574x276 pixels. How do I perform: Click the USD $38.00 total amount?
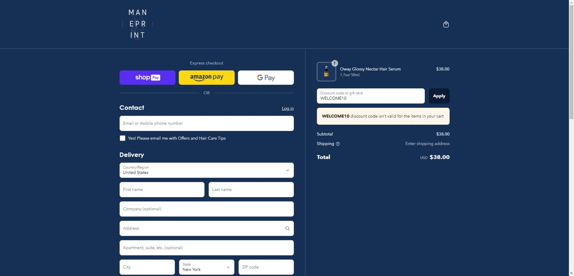pos(435,157)
